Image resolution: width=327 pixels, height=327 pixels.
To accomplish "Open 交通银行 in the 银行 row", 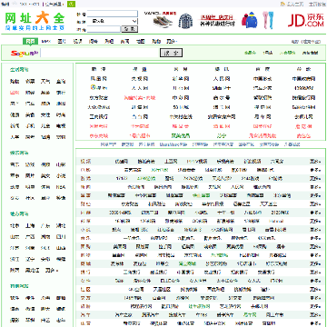I will [x=266, y=272].
